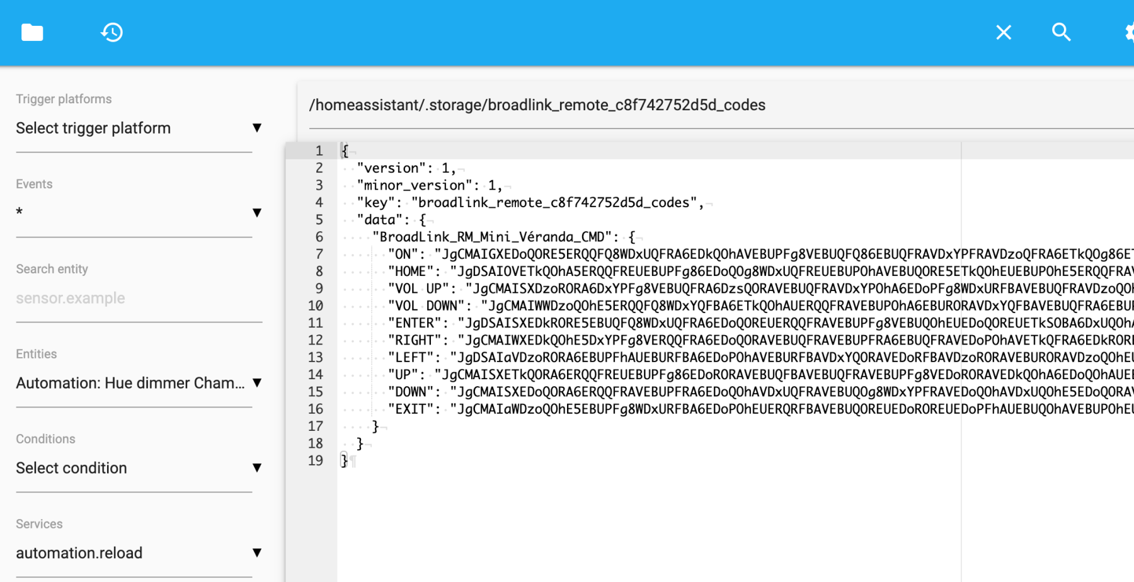Select the "LEFT" code key
1134x582 pixels.
point(411,357)
